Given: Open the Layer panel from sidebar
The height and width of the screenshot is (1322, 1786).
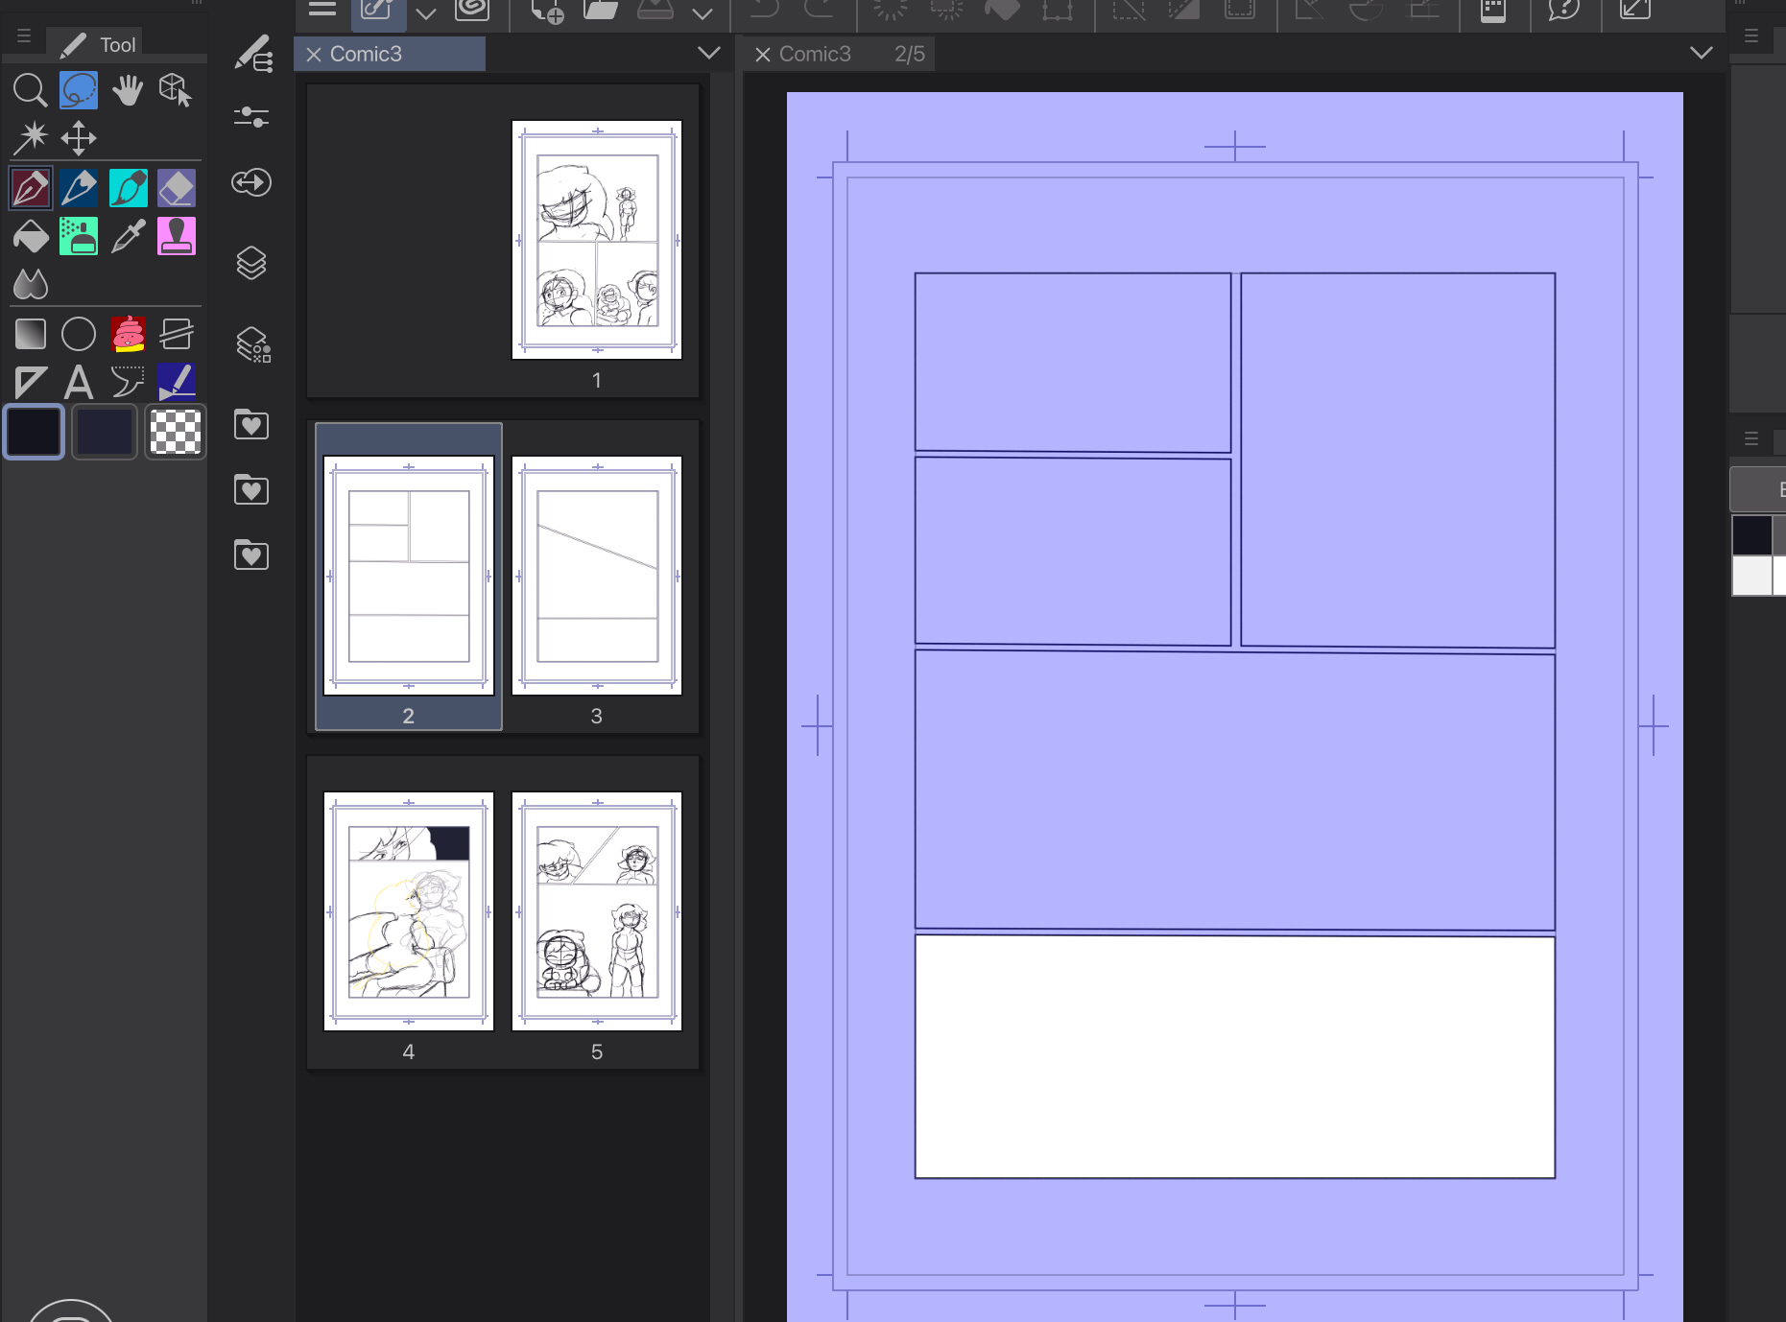Looking at the screenshot, I should [x=251, y=263].
